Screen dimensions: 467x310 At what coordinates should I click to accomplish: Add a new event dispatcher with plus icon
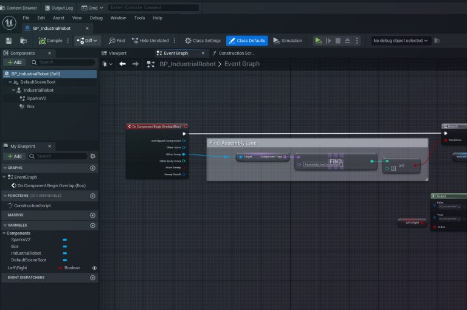(x=92, y=278)
